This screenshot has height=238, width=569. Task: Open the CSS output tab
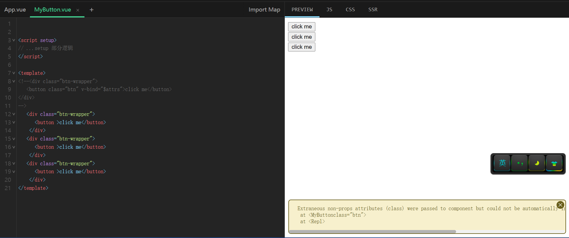coord(350,9)
